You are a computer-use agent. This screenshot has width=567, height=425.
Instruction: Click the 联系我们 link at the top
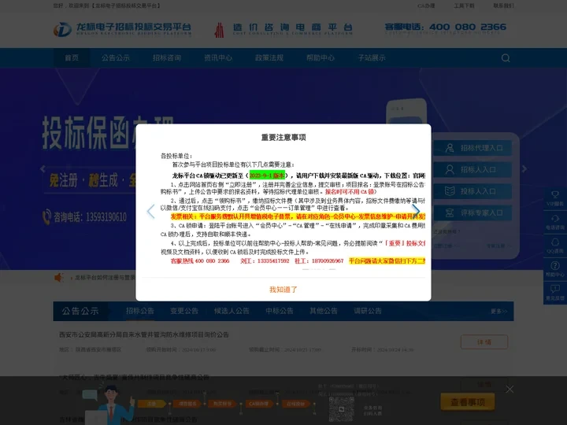[503, 6]
